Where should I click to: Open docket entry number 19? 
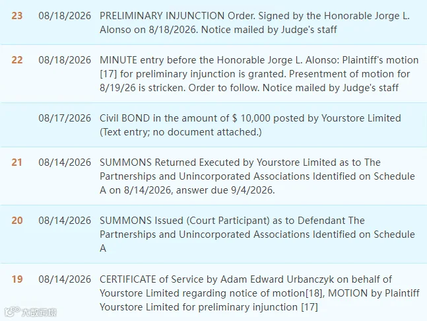click(17, 279)
